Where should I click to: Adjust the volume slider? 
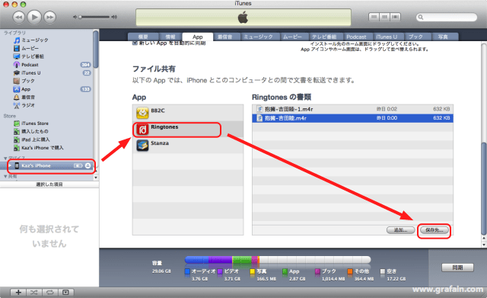[x=95, y=17]
